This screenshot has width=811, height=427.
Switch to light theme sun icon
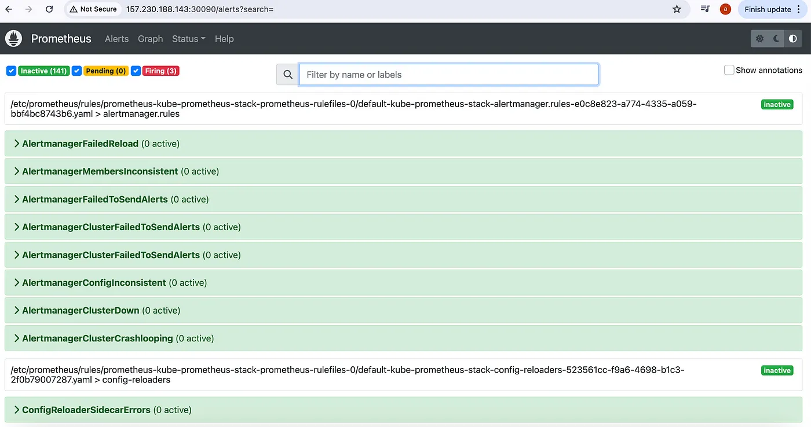[x=759, y=39]
